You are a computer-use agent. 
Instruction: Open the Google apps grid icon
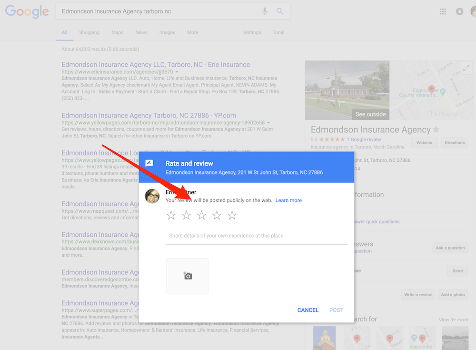pyautogui.click(x=443, y=11)
